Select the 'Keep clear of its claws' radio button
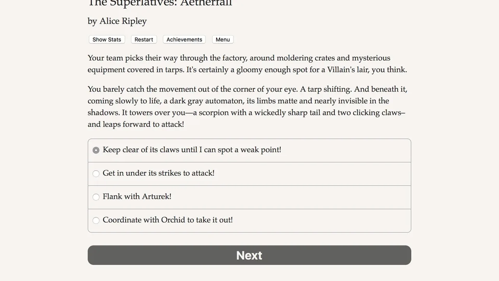This screenshot has height=281, width=499. pyautogui.click(x=96, y=150)
